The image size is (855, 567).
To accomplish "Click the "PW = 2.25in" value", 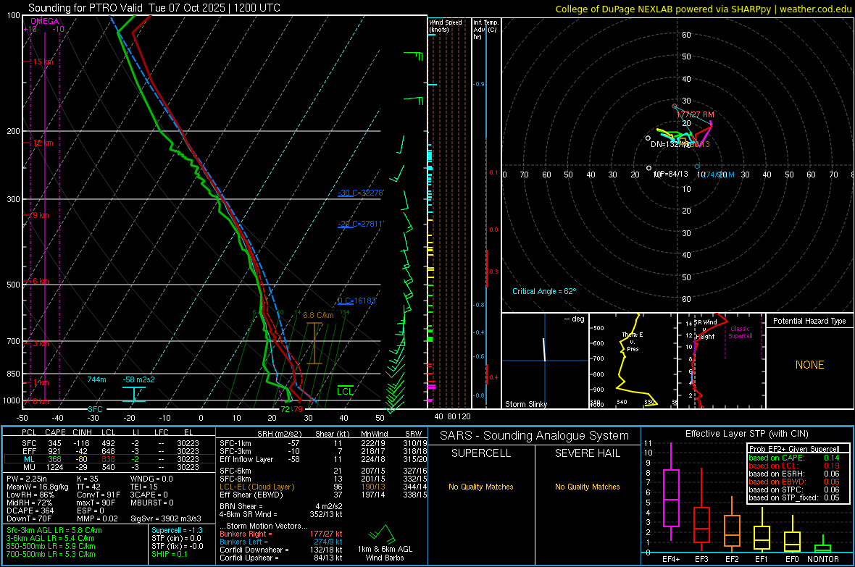I will (x=27, y=479).
